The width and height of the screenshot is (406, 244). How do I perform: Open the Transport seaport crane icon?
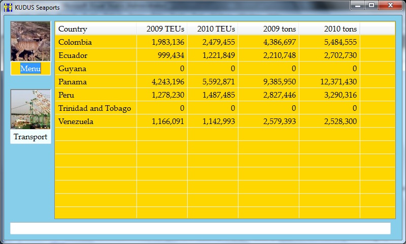point(30,109)
